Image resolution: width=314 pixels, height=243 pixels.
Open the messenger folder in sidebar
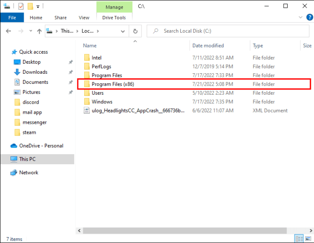35,122
